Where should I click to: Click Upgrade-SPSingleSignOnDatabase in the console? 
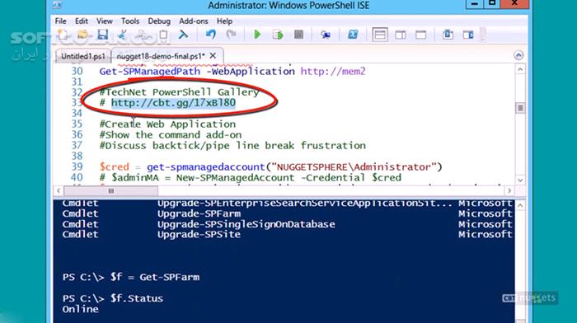click(x=246, y=224)
